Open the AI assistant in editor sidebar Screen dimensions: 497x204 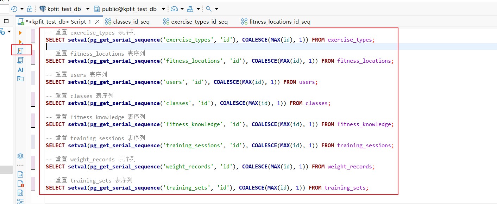(20, 70)
